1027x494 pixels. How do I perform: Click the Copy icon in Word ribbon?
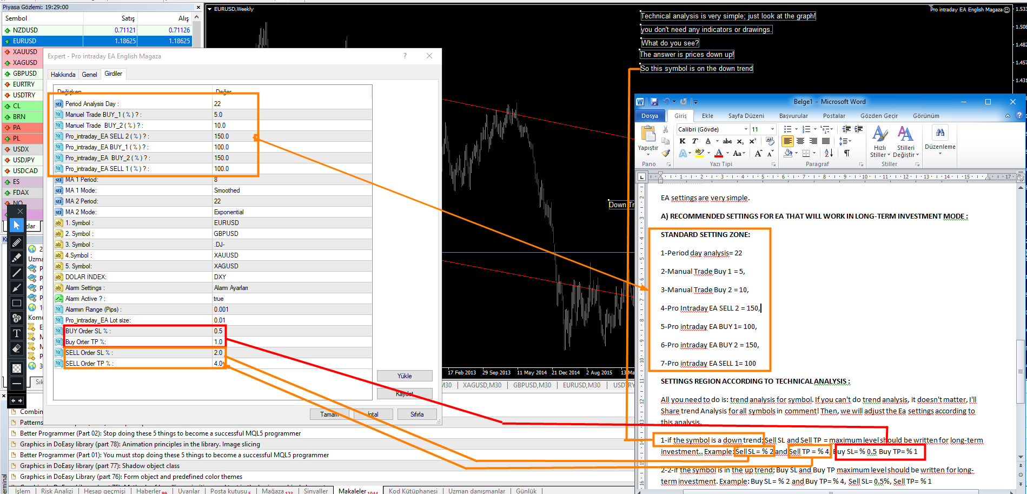point(666,141)
